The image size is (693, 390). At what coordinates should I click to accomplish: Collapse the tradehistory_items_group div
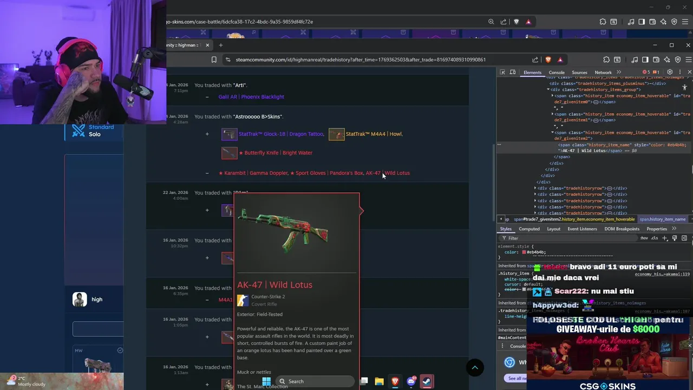pyautogui.click(x=548, y=89)
